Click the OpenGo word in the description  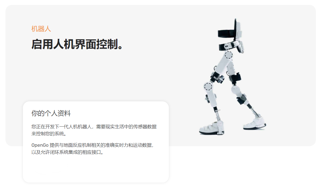[x=40, y=145]
